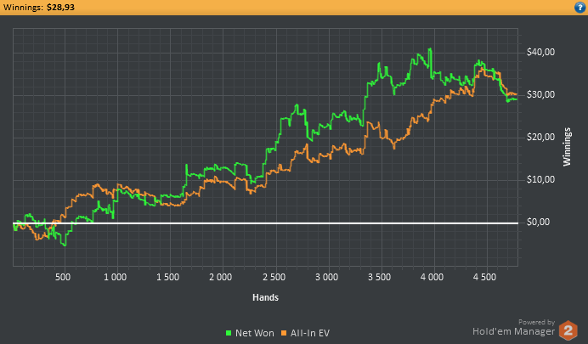Click the $40,00 y-axis label
This screenshot has height=344, width=588.
point(540,52)
